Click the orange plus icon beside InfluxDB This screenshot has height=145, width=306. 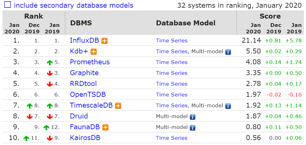104,41
